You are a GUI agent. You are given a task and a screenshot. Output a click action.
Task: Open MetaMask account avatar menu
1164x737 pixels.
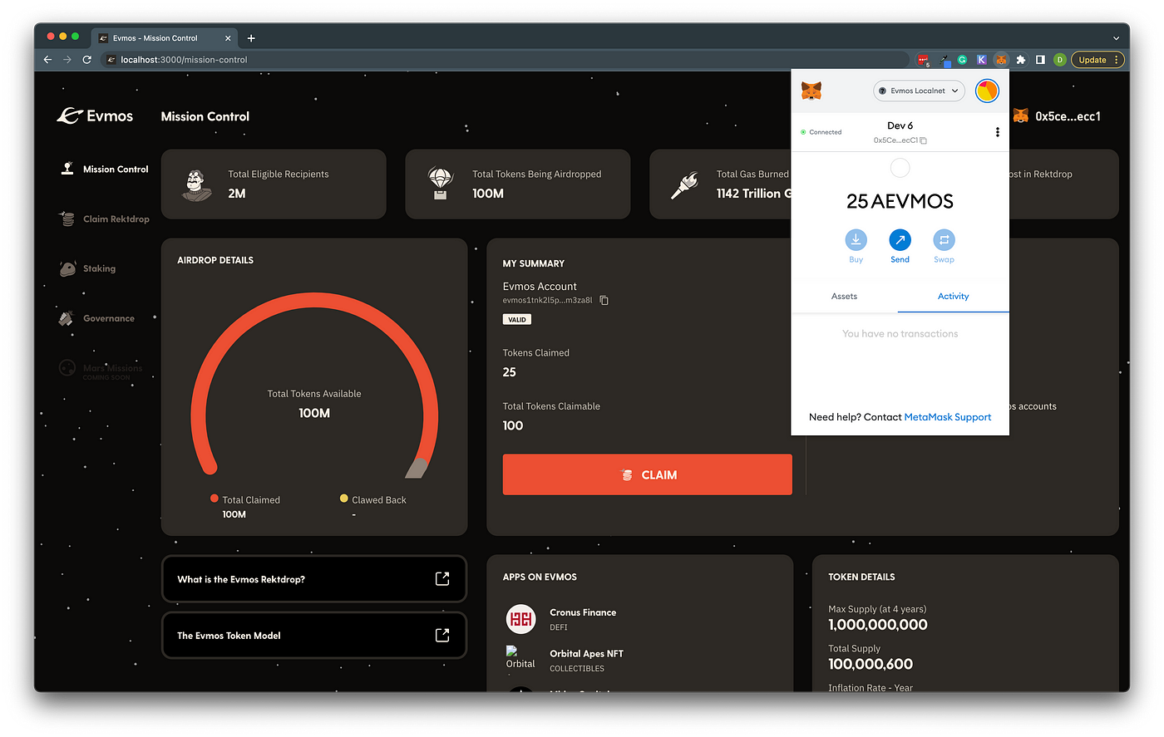click(987, 91)
